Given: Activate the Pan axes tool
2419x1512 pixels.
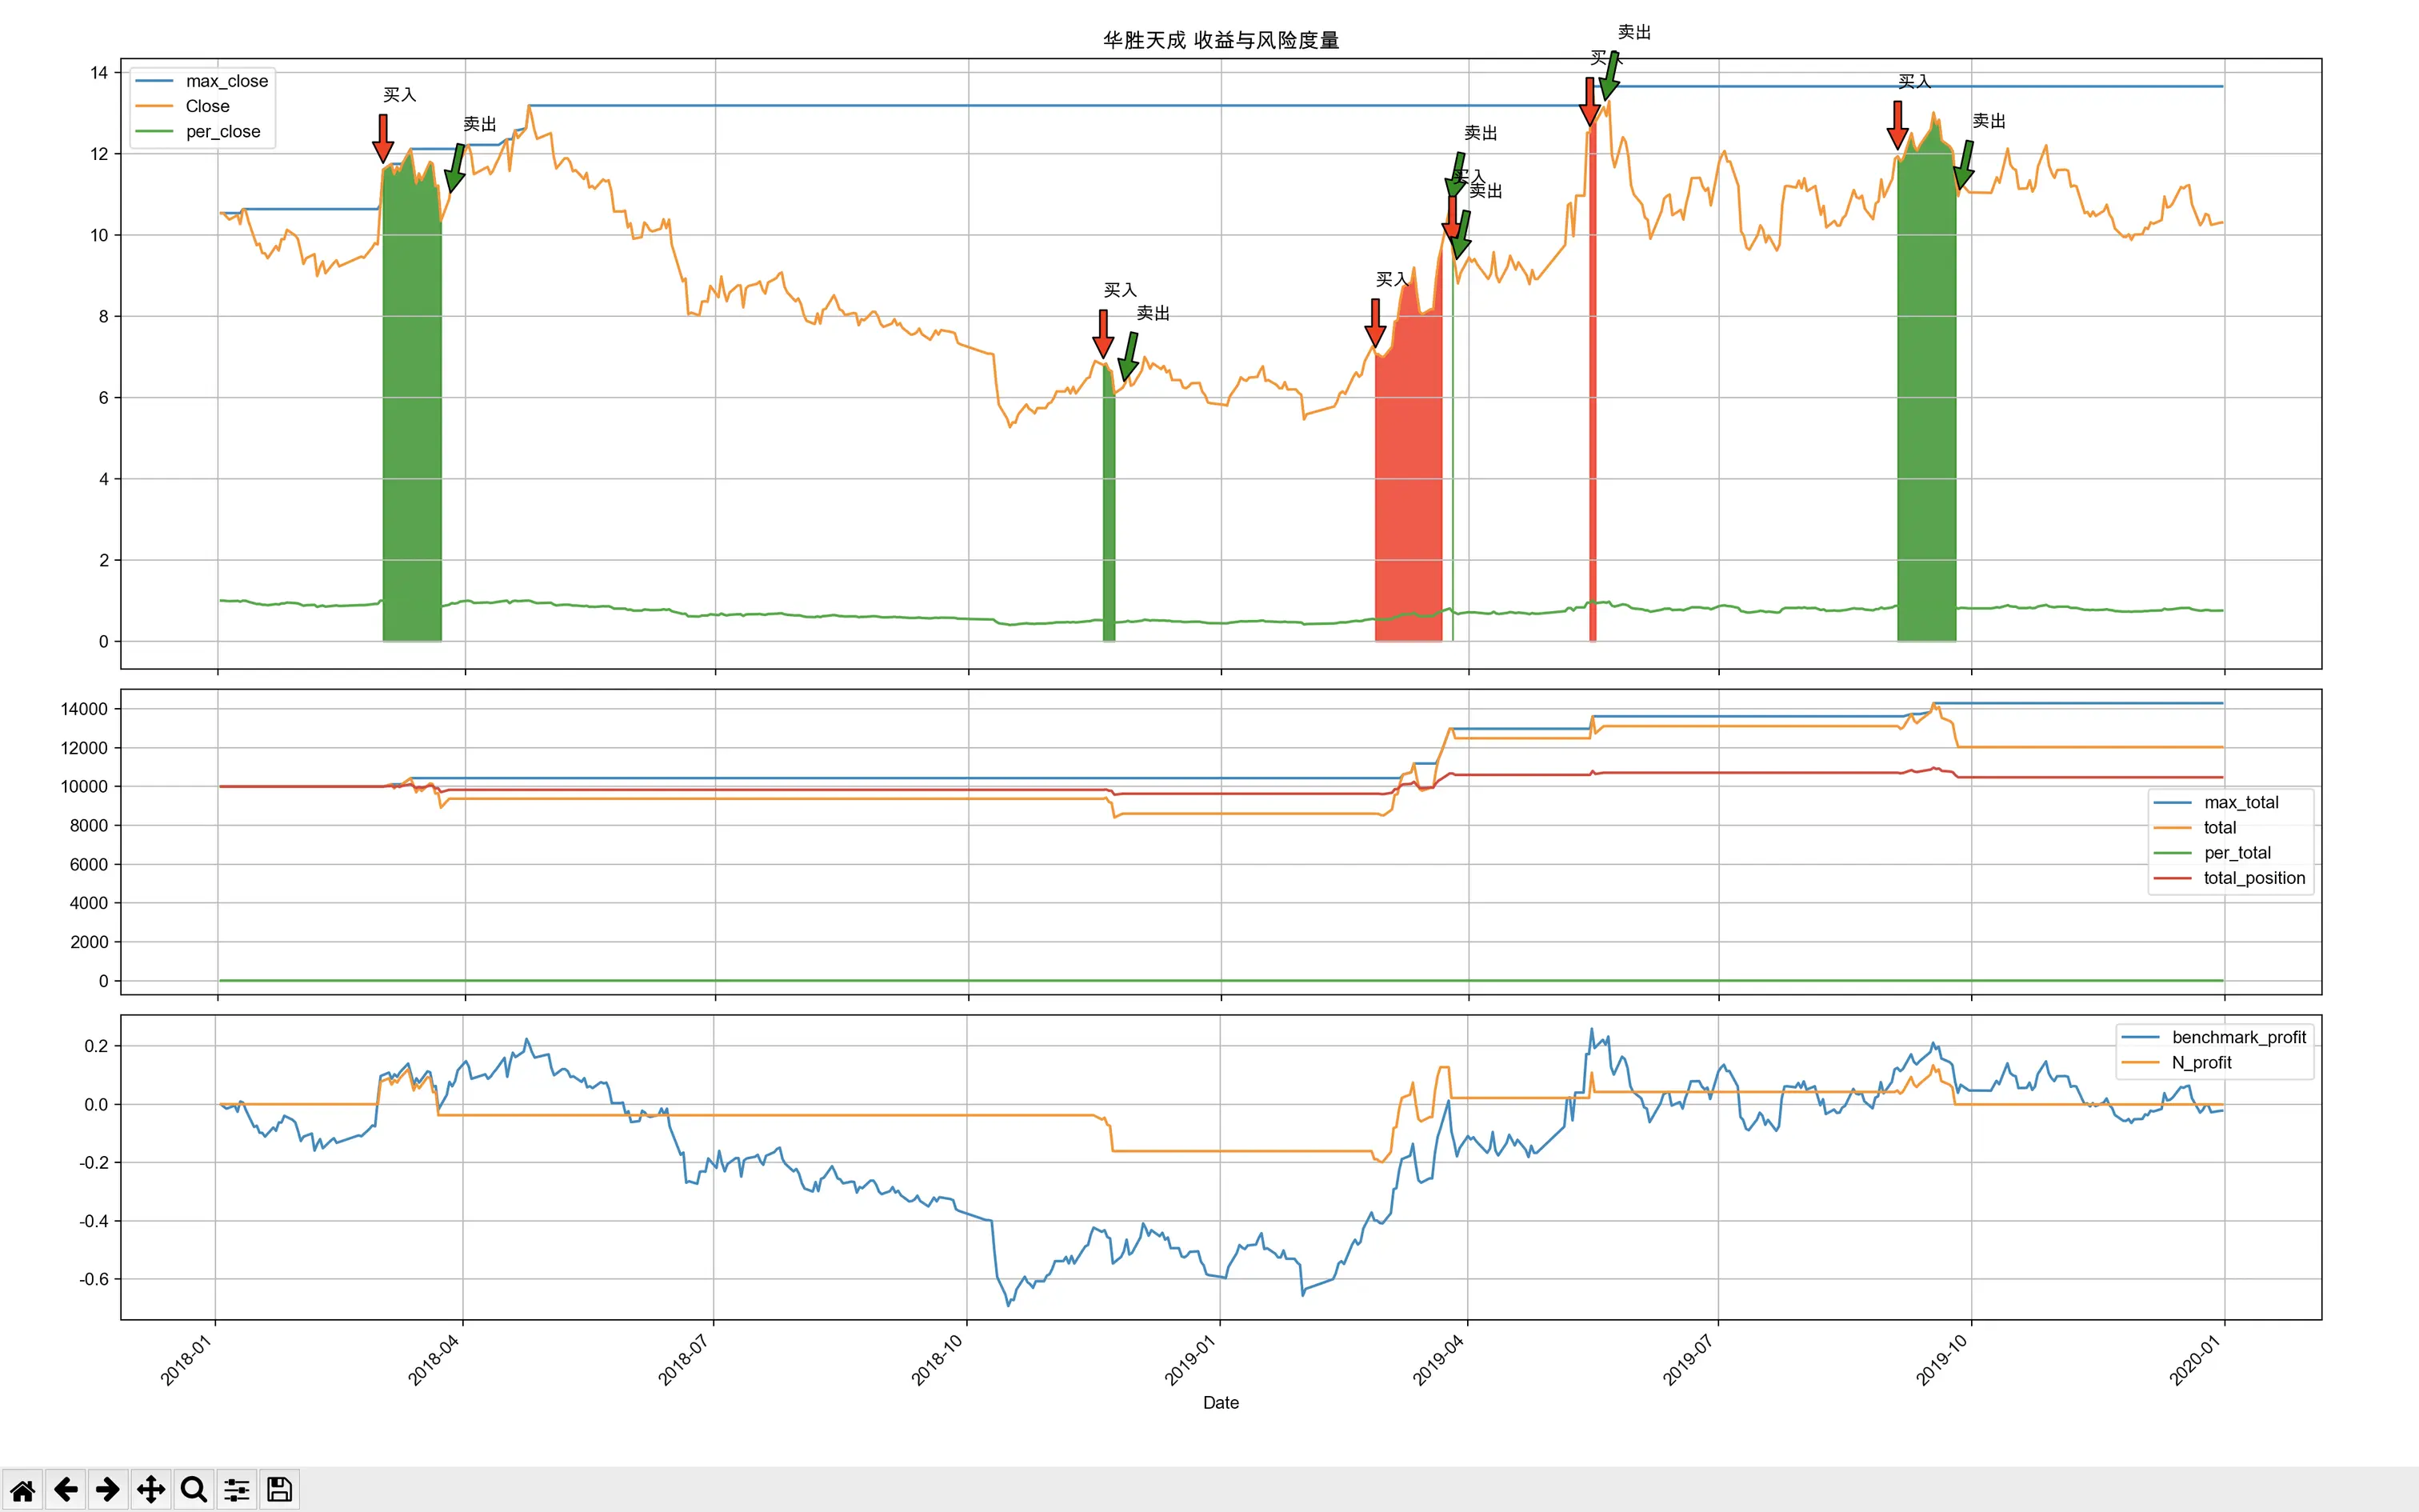Looking at the screenshot, I should (x=151, y=1490).
